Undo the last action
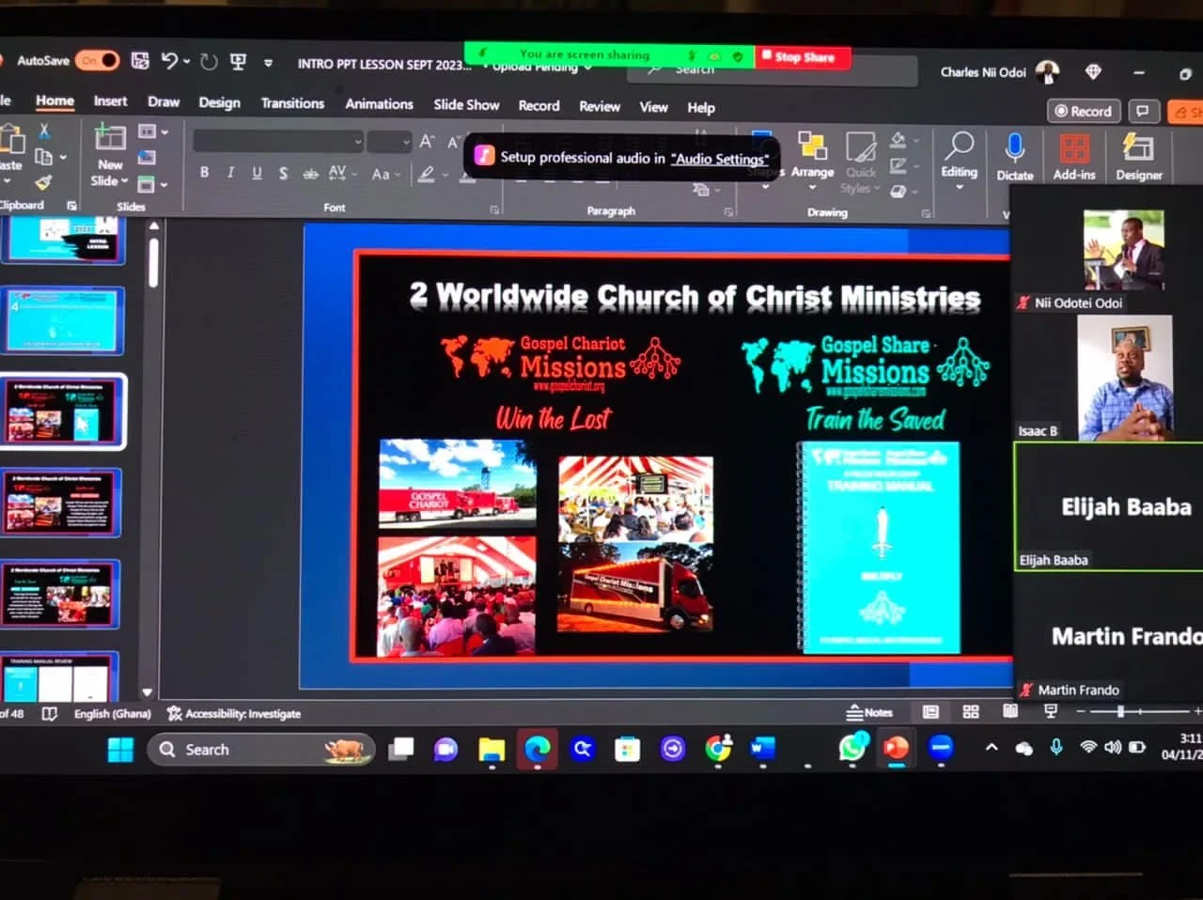1203x900 pixels. click(169, 61)
